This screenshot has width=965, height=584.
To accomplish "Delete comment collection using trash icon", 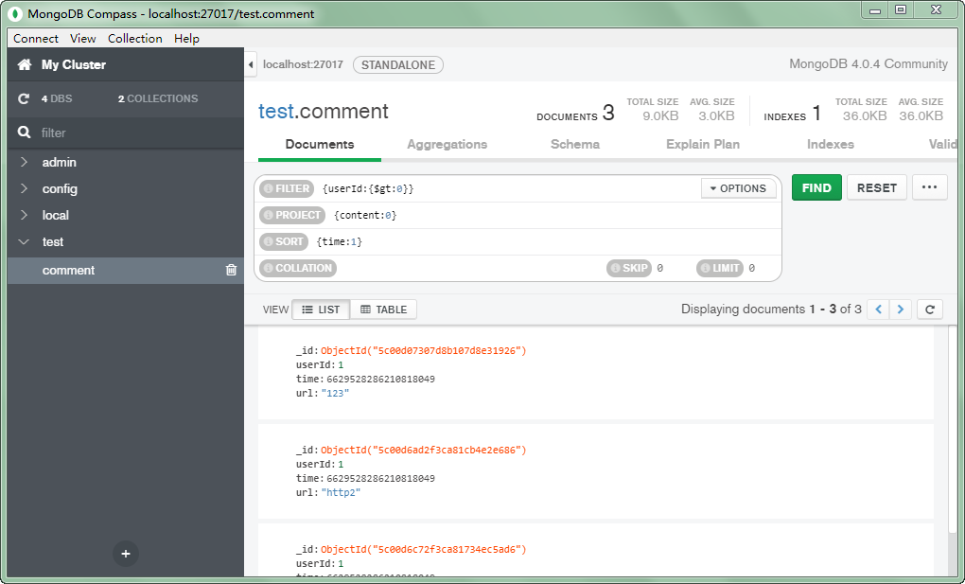I will 231,271.
